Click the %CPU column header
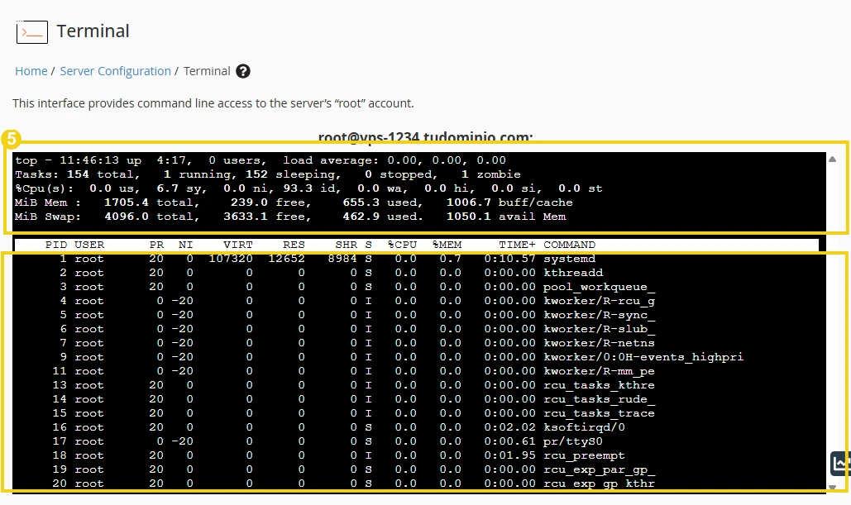The height and width of the screenshot is (505, 851). pos(402,244)
